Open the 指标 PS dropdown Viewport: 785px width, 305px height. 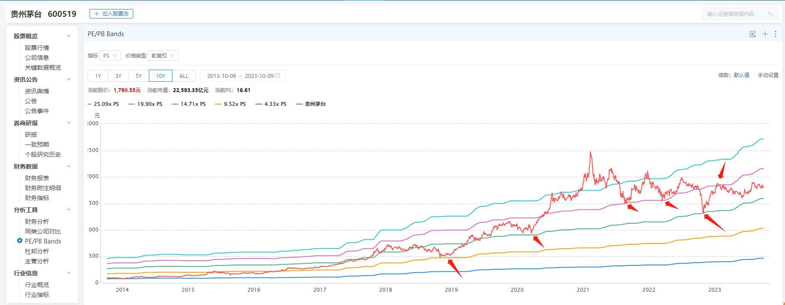pyautogui.click(x=110, y=55)
